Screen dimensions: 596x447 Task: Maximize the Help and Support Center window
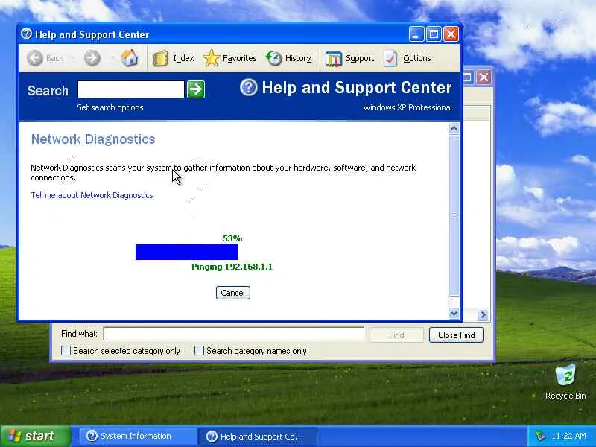click(434, 34)
